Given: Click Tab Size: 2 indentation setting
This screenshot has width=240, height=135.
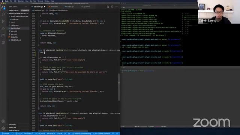Looking at the screenshot, I should click(51, 133).
